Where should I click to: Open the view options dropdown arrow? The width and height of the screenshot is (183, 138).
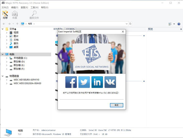click(174, 24)
